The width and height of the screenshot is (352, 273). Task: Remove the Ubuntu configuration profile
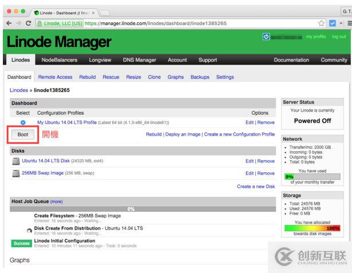pyautogui.click(x=266, y=122)
